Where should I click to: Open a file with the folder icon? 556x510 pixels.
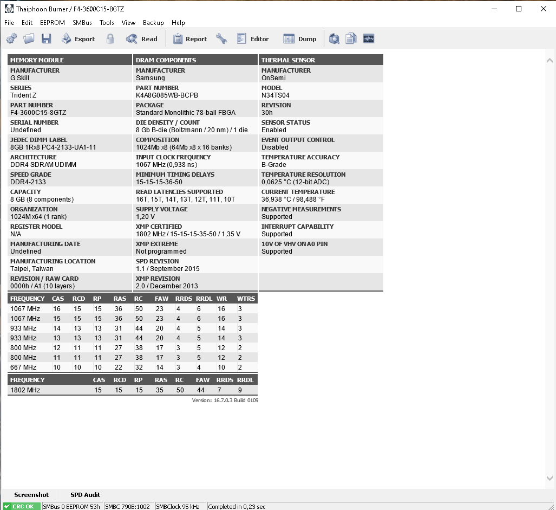[29, 38]
